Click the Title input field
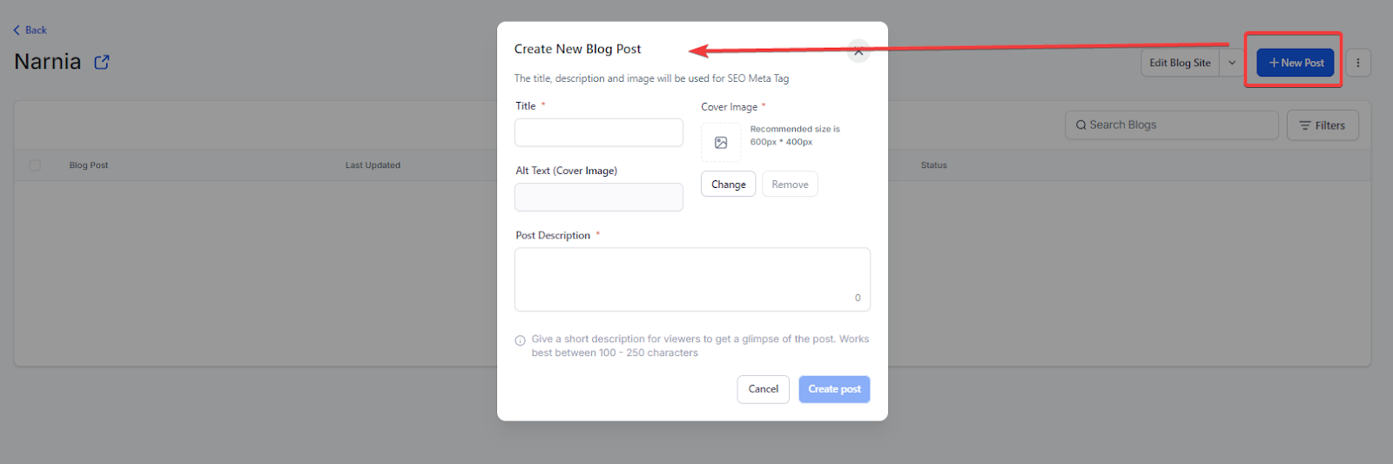 (599, 133)
